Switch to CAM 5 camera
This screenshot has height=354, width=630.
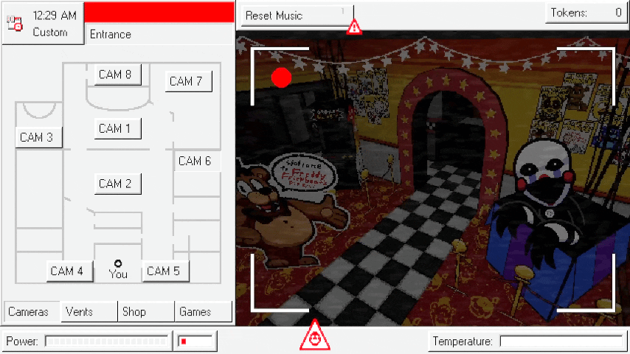(x=165, y=271)
